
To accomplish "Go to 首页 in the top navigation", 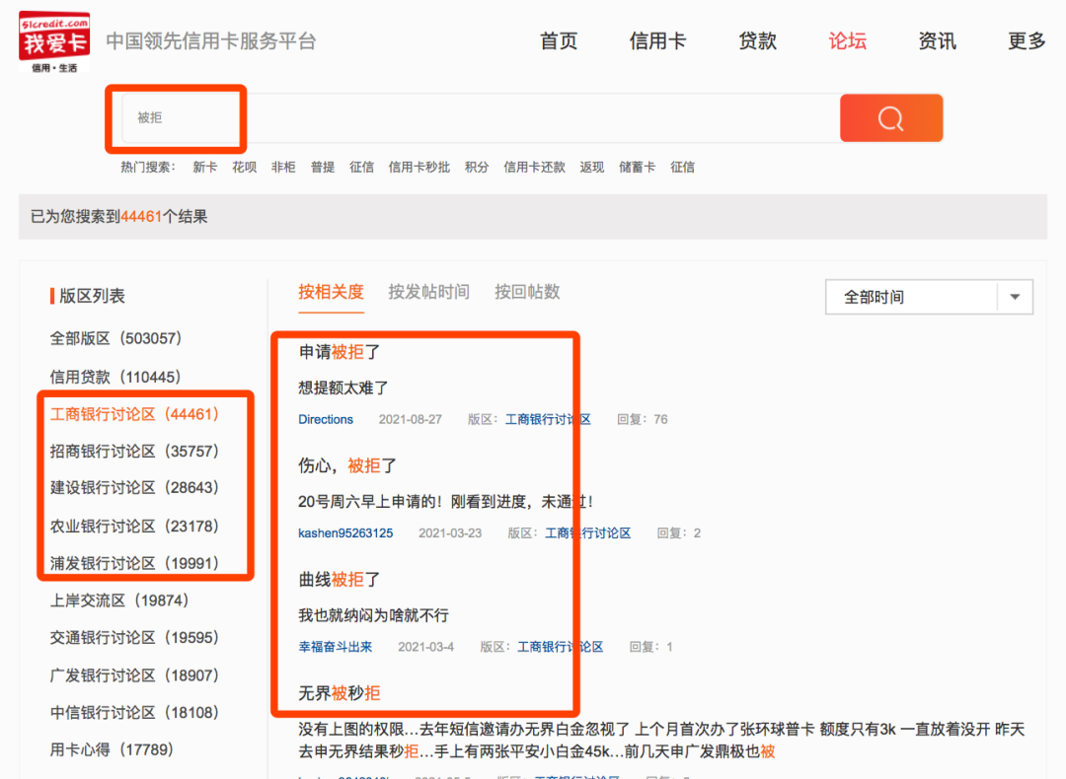I will pos(558,41).
